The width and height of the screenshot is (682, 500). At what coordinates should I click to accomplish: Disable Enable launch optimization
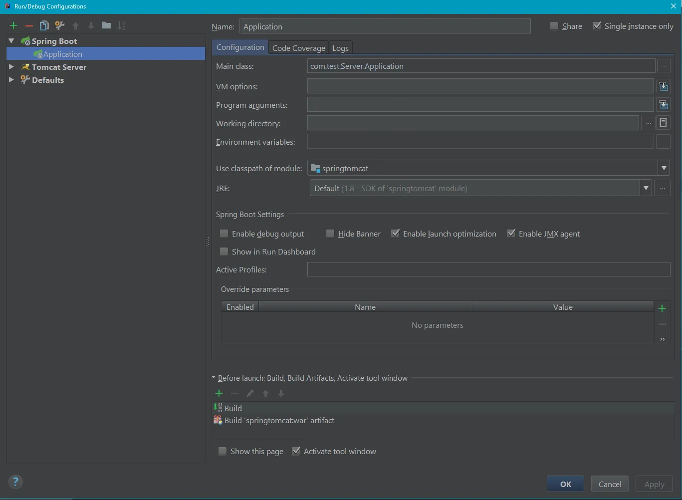[x=395, y=234]
